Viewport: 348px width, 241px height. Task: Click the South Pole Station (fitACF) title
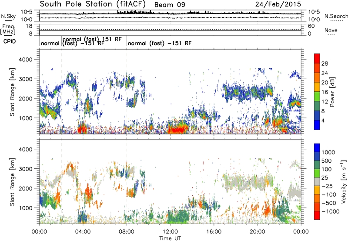(93, 4)
